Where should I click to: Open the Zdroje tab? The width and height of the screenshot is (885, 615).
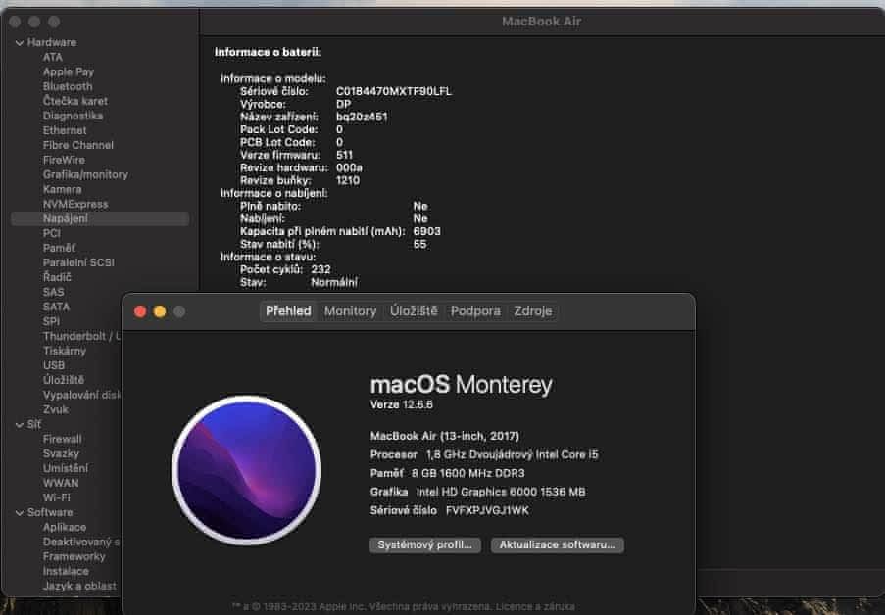(x=533, y=311)
